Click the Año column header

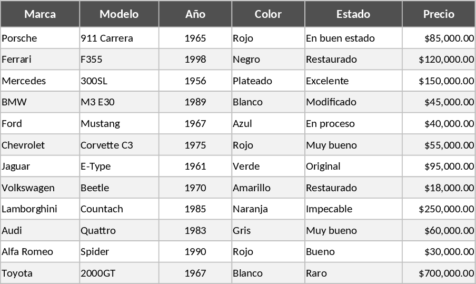click(195, 14)
